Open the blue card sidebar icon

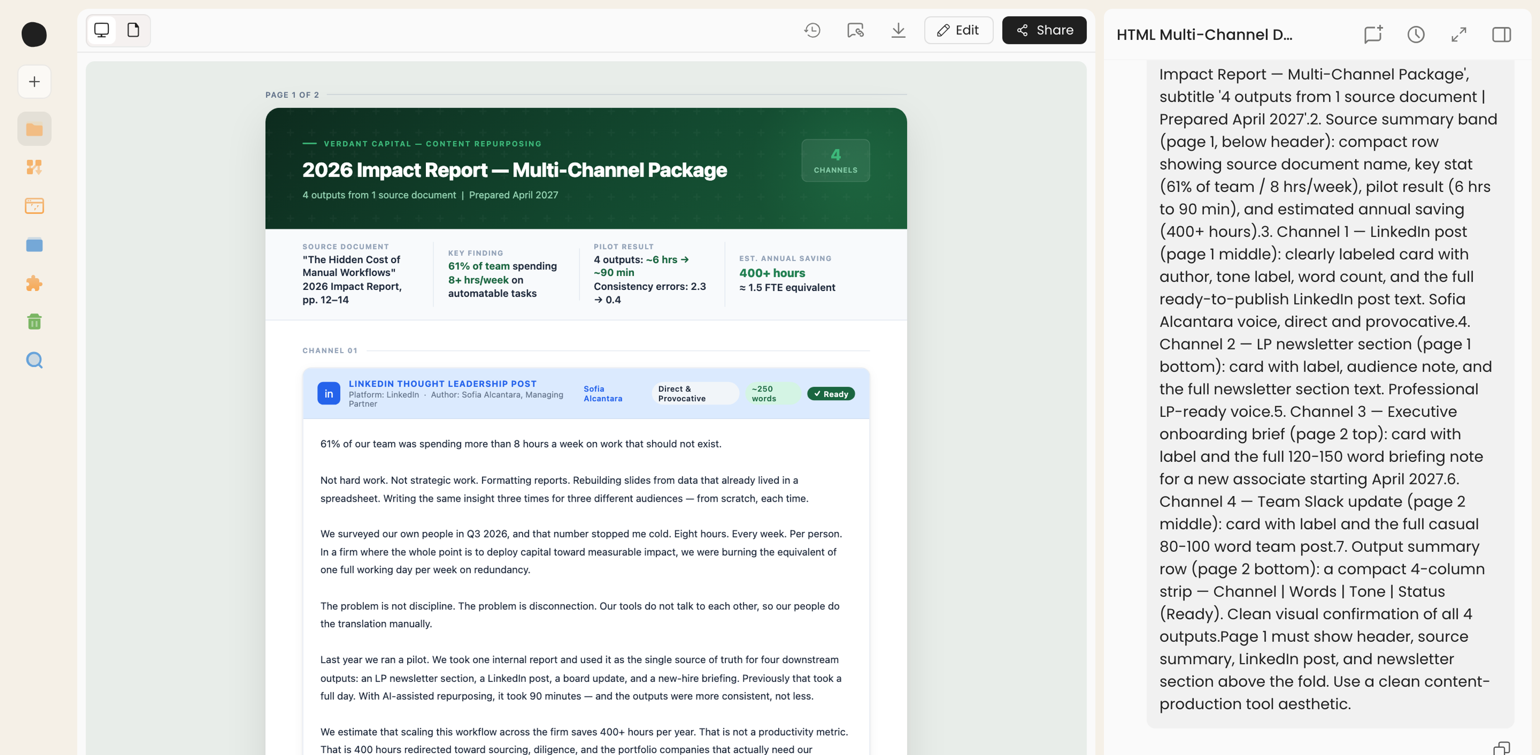[x=34, y=245]
